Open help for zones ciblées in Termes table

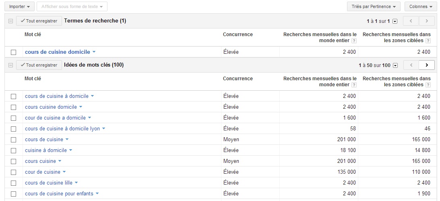pyautogui.click(x=428, y=41)
